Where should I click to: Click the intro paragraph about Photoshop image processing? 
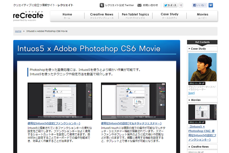point(85,72)
